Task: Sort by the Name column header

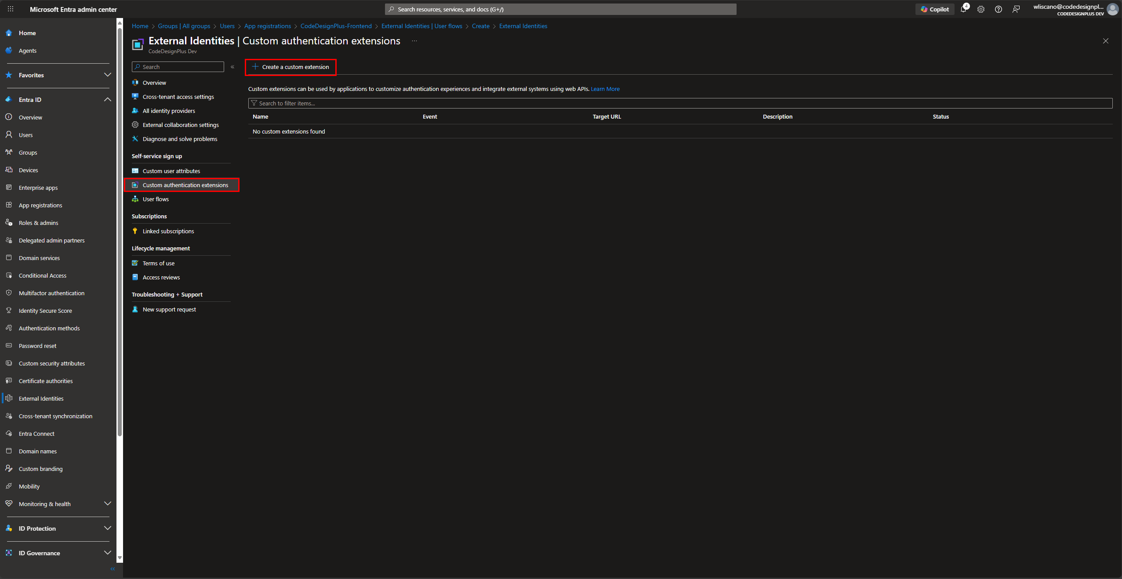Action: point(260,116)
